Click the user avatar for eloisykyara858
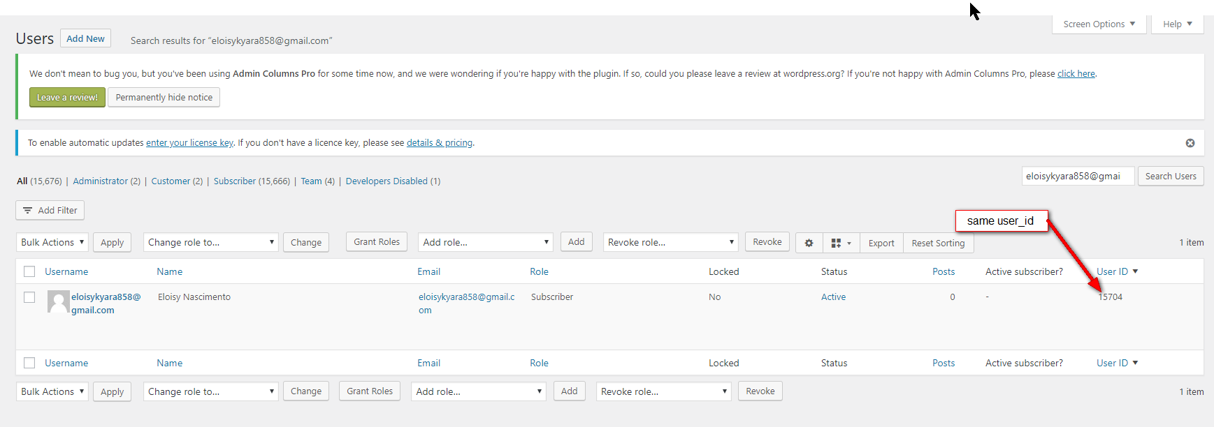1214x427 pixels. 58,301
